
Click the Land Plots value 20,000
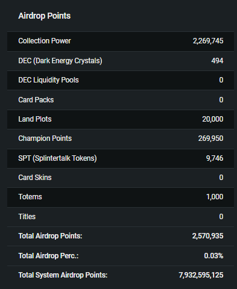[x=213, y=119]
